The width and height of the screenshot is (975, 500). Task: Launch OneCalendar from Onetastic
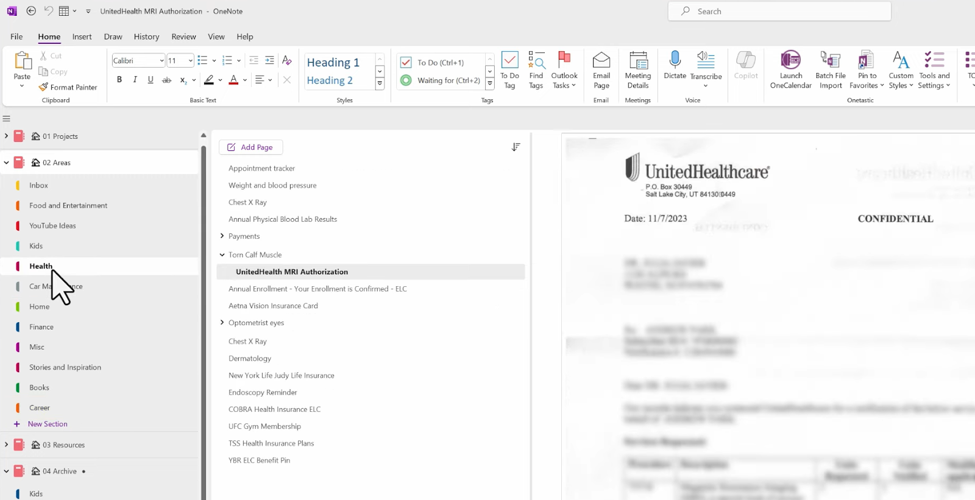click(791, 71)
